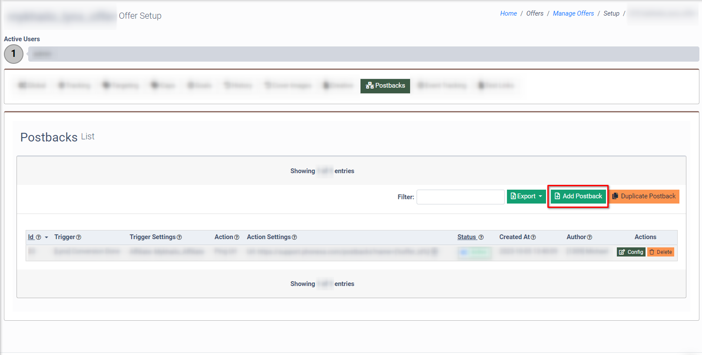Screen dimensions: 702x355
Task: Sort the table by Status header
Action: click(x=467, y=237)
